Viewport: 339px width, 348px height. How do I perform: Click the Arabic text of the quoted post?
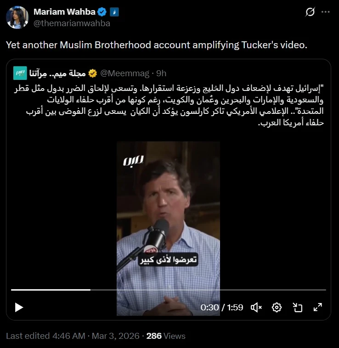click(169, 106)
